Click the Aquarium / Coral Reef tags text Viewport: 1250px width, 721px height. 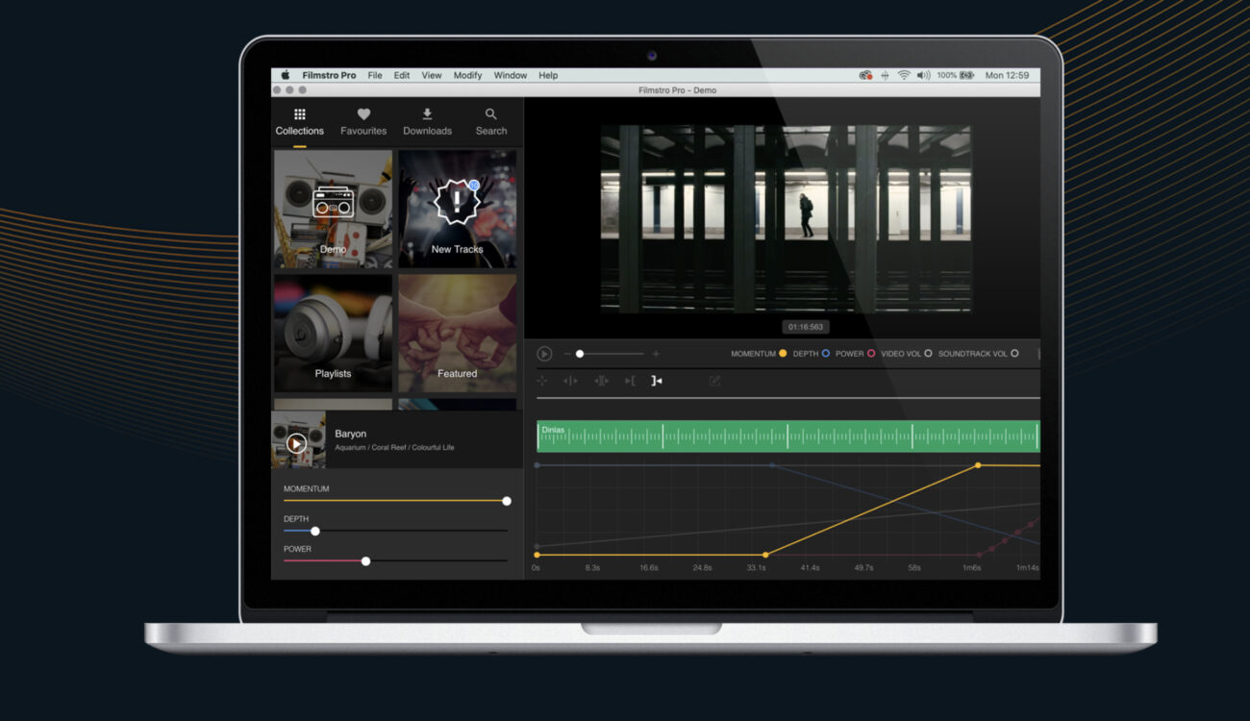[394, 448]
